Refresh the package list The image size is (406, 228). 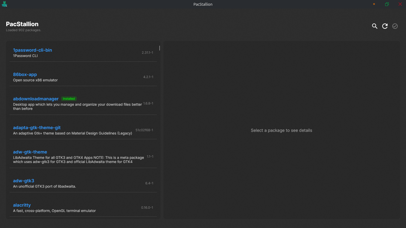[x=385, y=26]
